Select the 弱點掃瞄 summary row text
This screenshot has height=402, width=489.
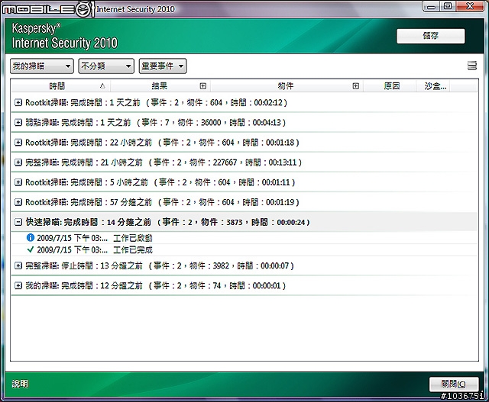155,122
